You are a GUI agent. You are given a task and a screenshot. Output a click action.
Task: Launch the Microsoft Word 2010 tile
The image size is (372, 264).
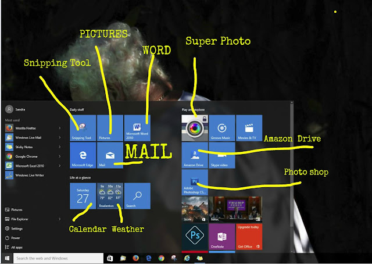point(137,128)
